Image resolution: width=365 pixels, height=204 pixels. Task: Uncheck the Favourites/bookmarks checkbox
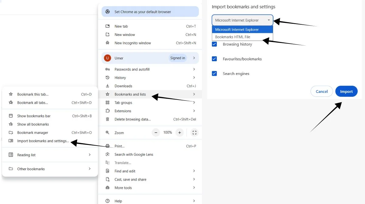214,59
